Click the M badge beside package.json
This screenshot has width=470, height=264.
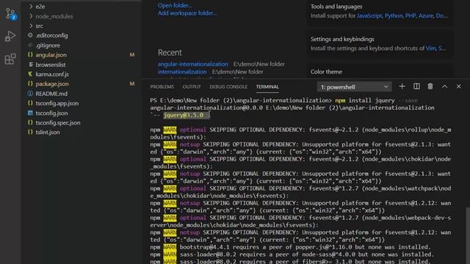pyautogui.click(x=132, y=84)
